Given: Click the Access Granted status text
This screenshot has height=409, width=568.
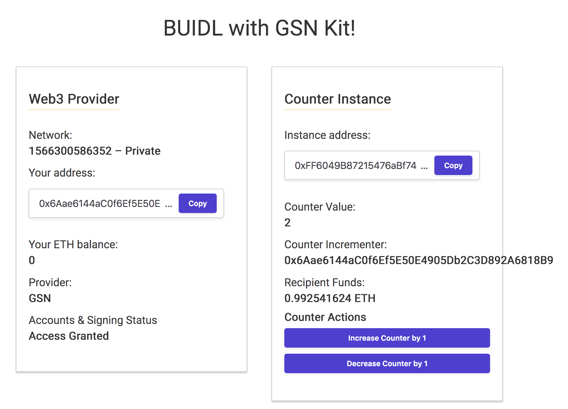Looking at the screenshot, I should tap(69, 336).
